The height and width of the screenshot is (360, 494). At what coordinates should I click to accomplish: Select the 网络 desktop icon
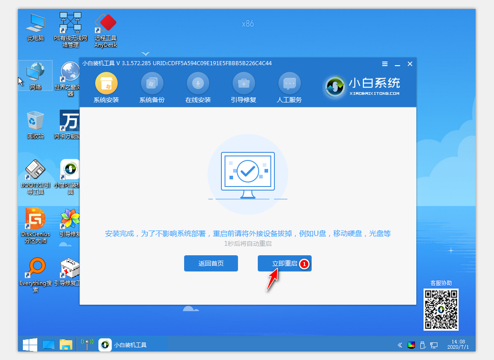[35, 76]
